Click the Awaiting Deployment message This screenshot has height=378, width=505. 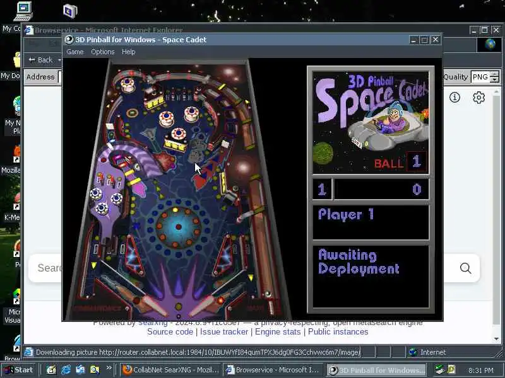359,261
